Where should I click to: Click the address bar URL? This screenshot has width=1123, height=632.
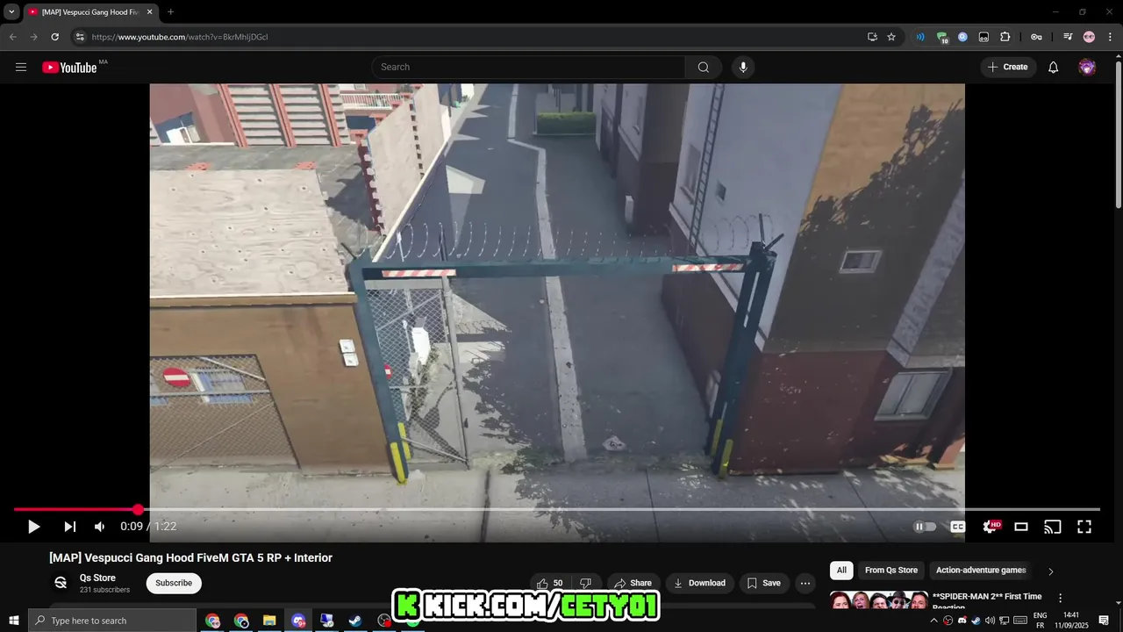tap(180, 37)
